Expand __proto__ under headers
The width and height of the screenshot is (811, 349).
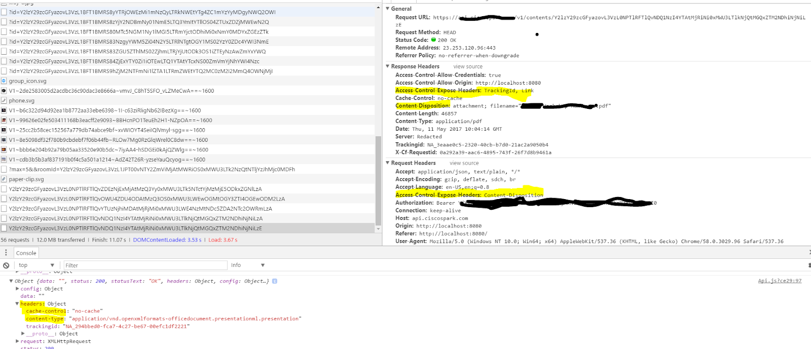(23, 334)
